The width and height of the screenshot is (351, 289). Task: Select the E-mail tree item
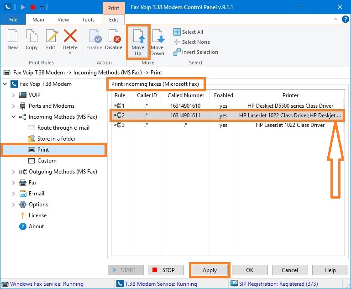click(x=31, y=194)
